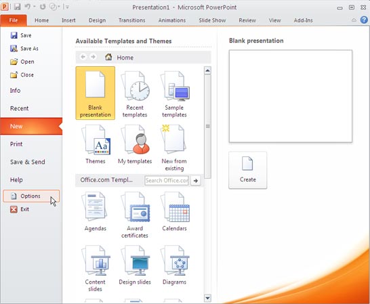Open Calendars templates category
The width and height of the screenshot is (370, 304).
(x=174, y=211)
